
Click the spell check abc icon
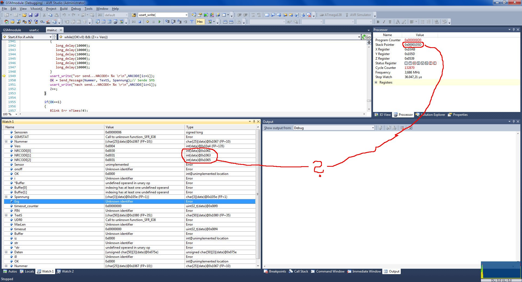click(x=48, y=22)
